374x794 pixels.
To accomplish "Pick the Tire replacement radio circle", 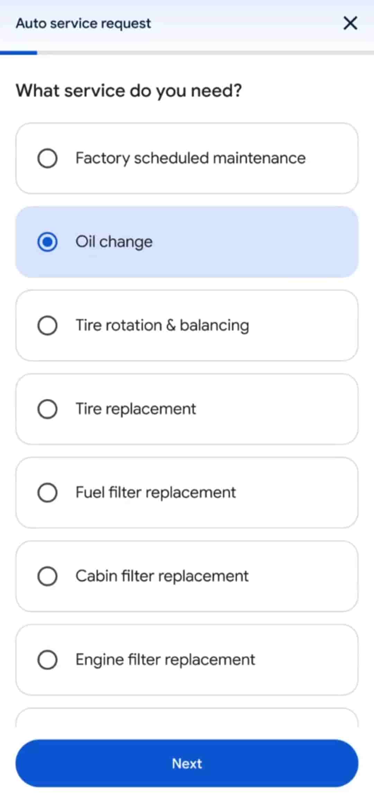I will click(x=47, y=409).
